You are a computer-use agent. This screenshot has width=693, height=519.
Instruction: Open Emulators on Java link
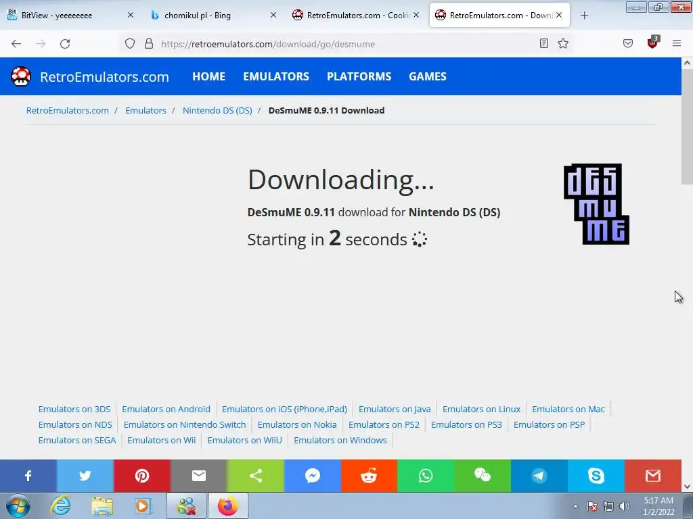point(395,409)
